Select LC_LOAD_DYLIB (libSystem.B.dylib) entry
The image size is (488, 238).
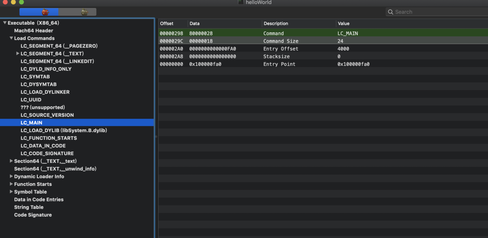[64, 130]
